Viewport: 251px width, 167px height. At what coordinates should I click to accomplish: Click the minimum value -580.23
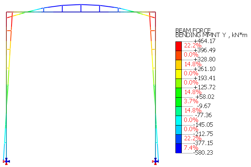pyautogui.click(x=203, y=152)
